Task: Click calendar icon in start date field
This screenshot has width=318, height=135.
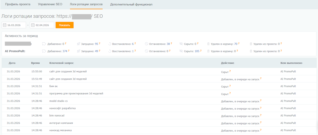Action: (5, 25)
